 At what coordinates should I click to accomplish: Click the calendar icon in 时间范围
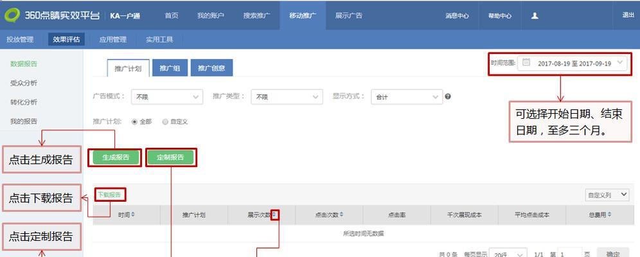click(526, 62)
